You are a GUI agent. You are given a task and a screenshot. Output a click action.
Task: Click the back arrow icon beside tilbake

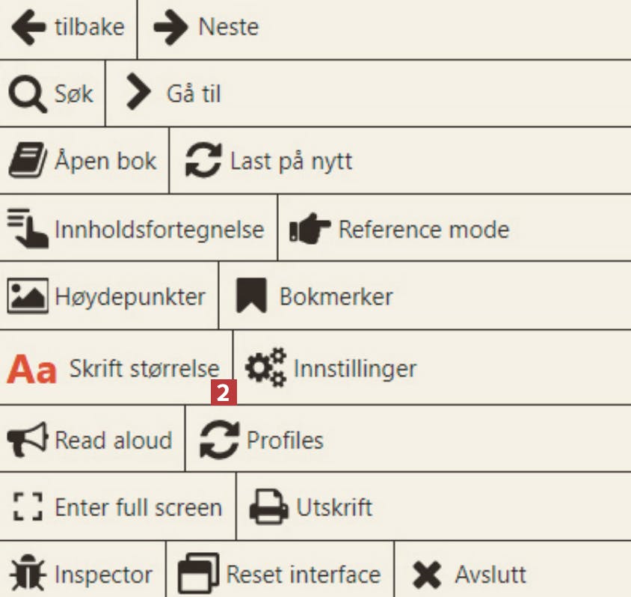pyautogui.click(x=28, y=28)
